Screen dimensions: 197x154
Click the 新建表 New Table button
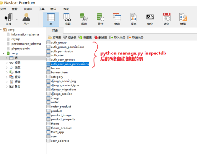pos(85,38)
